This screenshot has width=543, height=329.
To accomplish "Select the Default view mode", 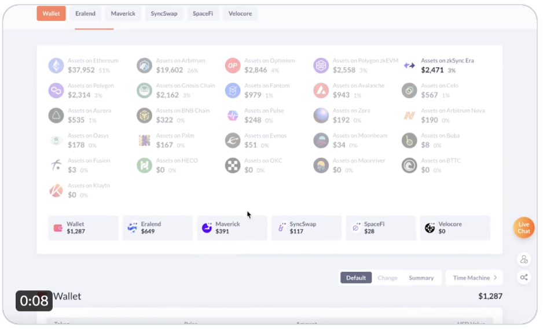I will click(x=356, y=278).
